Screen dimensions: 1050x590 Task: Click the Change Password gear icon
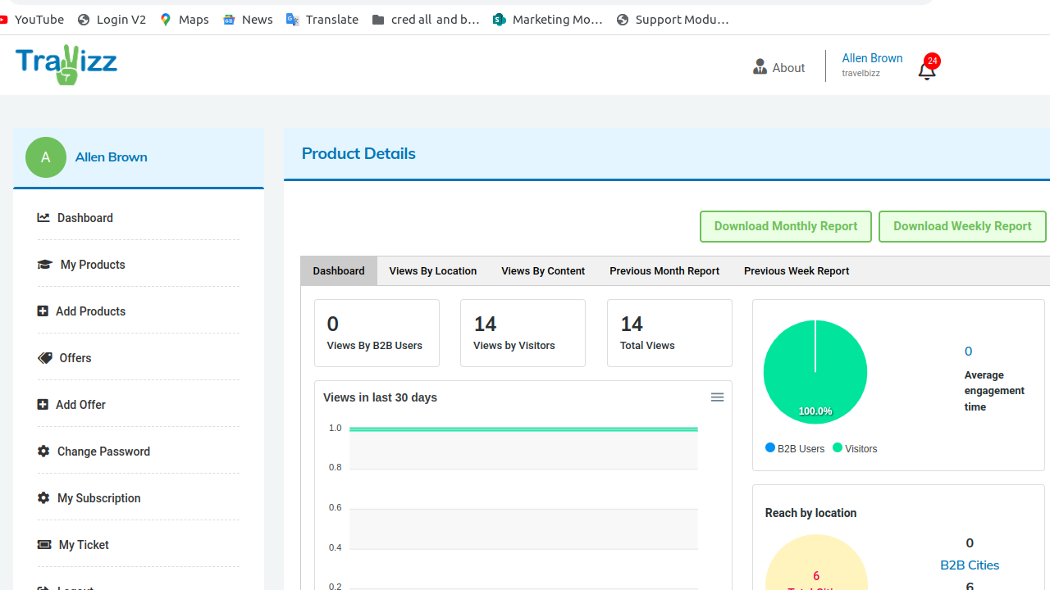coord(43,452)
